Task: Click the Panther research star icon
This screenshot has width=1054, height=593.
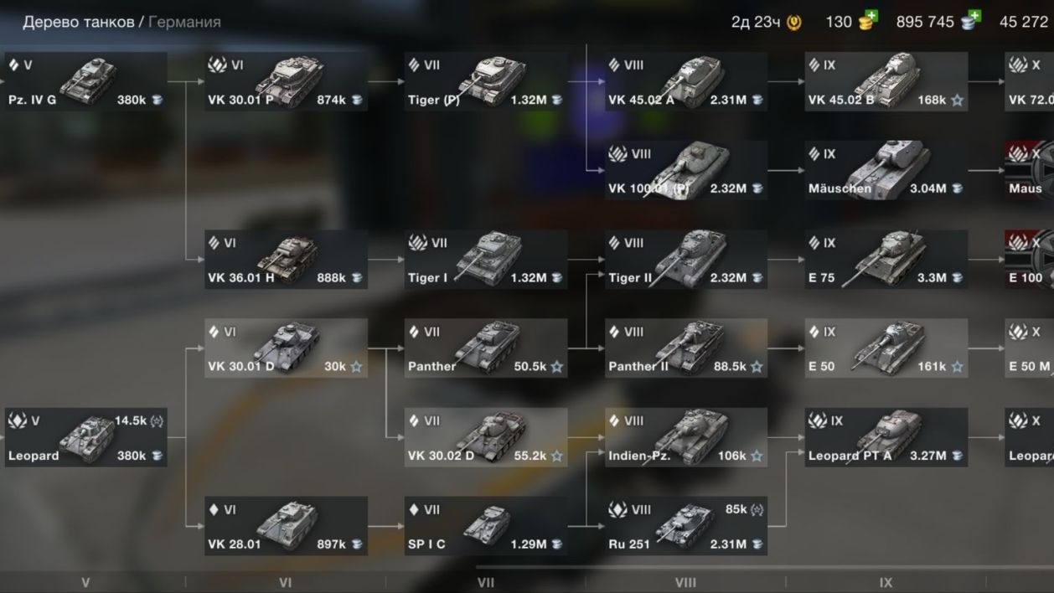Action: click(556, 366)
